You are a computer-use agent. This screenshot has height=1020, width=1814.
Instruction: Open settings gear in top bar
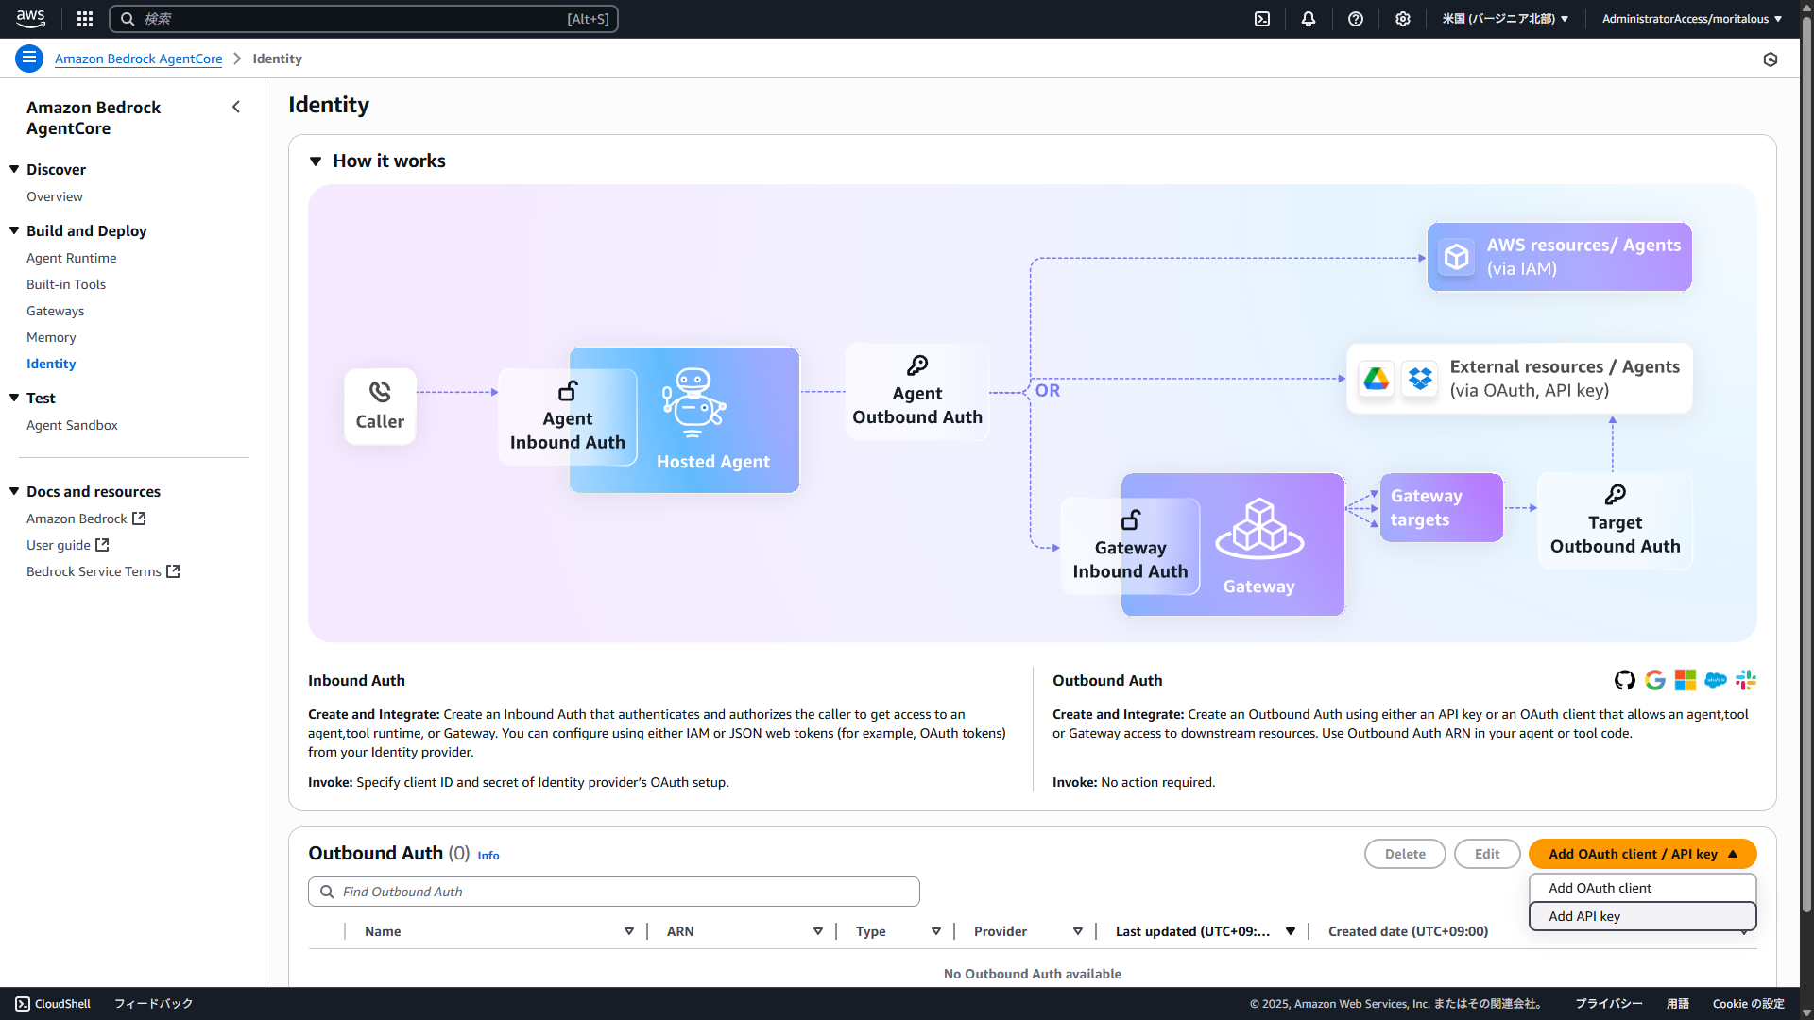coord(1403,19)
